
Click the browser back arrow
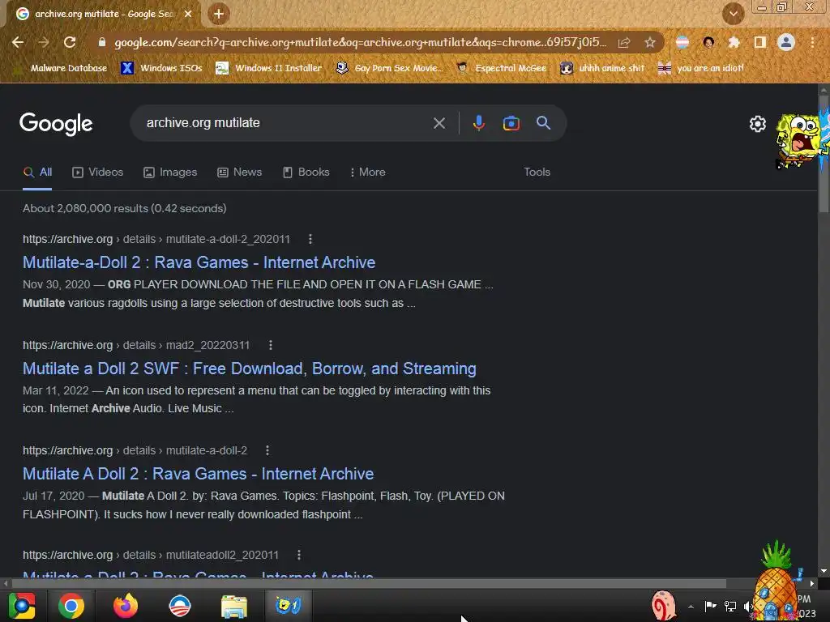tap(18, 42)
